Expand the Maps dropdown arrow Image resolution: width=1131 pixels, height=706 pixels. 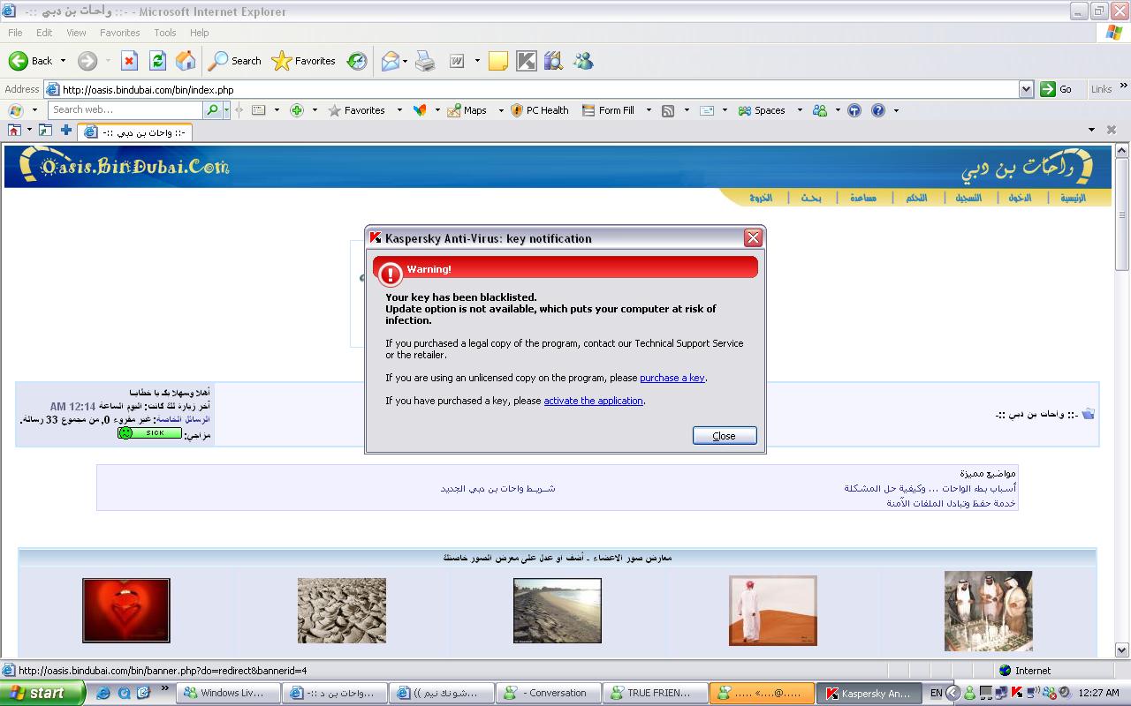coord(501,110)
